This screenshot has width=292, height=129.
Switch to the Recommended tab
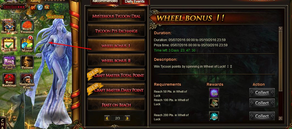tap(105, 2)
